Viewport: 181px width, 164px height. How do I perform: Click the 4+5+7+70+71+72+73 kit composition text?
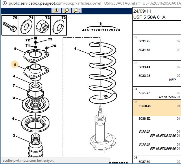(101, 30)
